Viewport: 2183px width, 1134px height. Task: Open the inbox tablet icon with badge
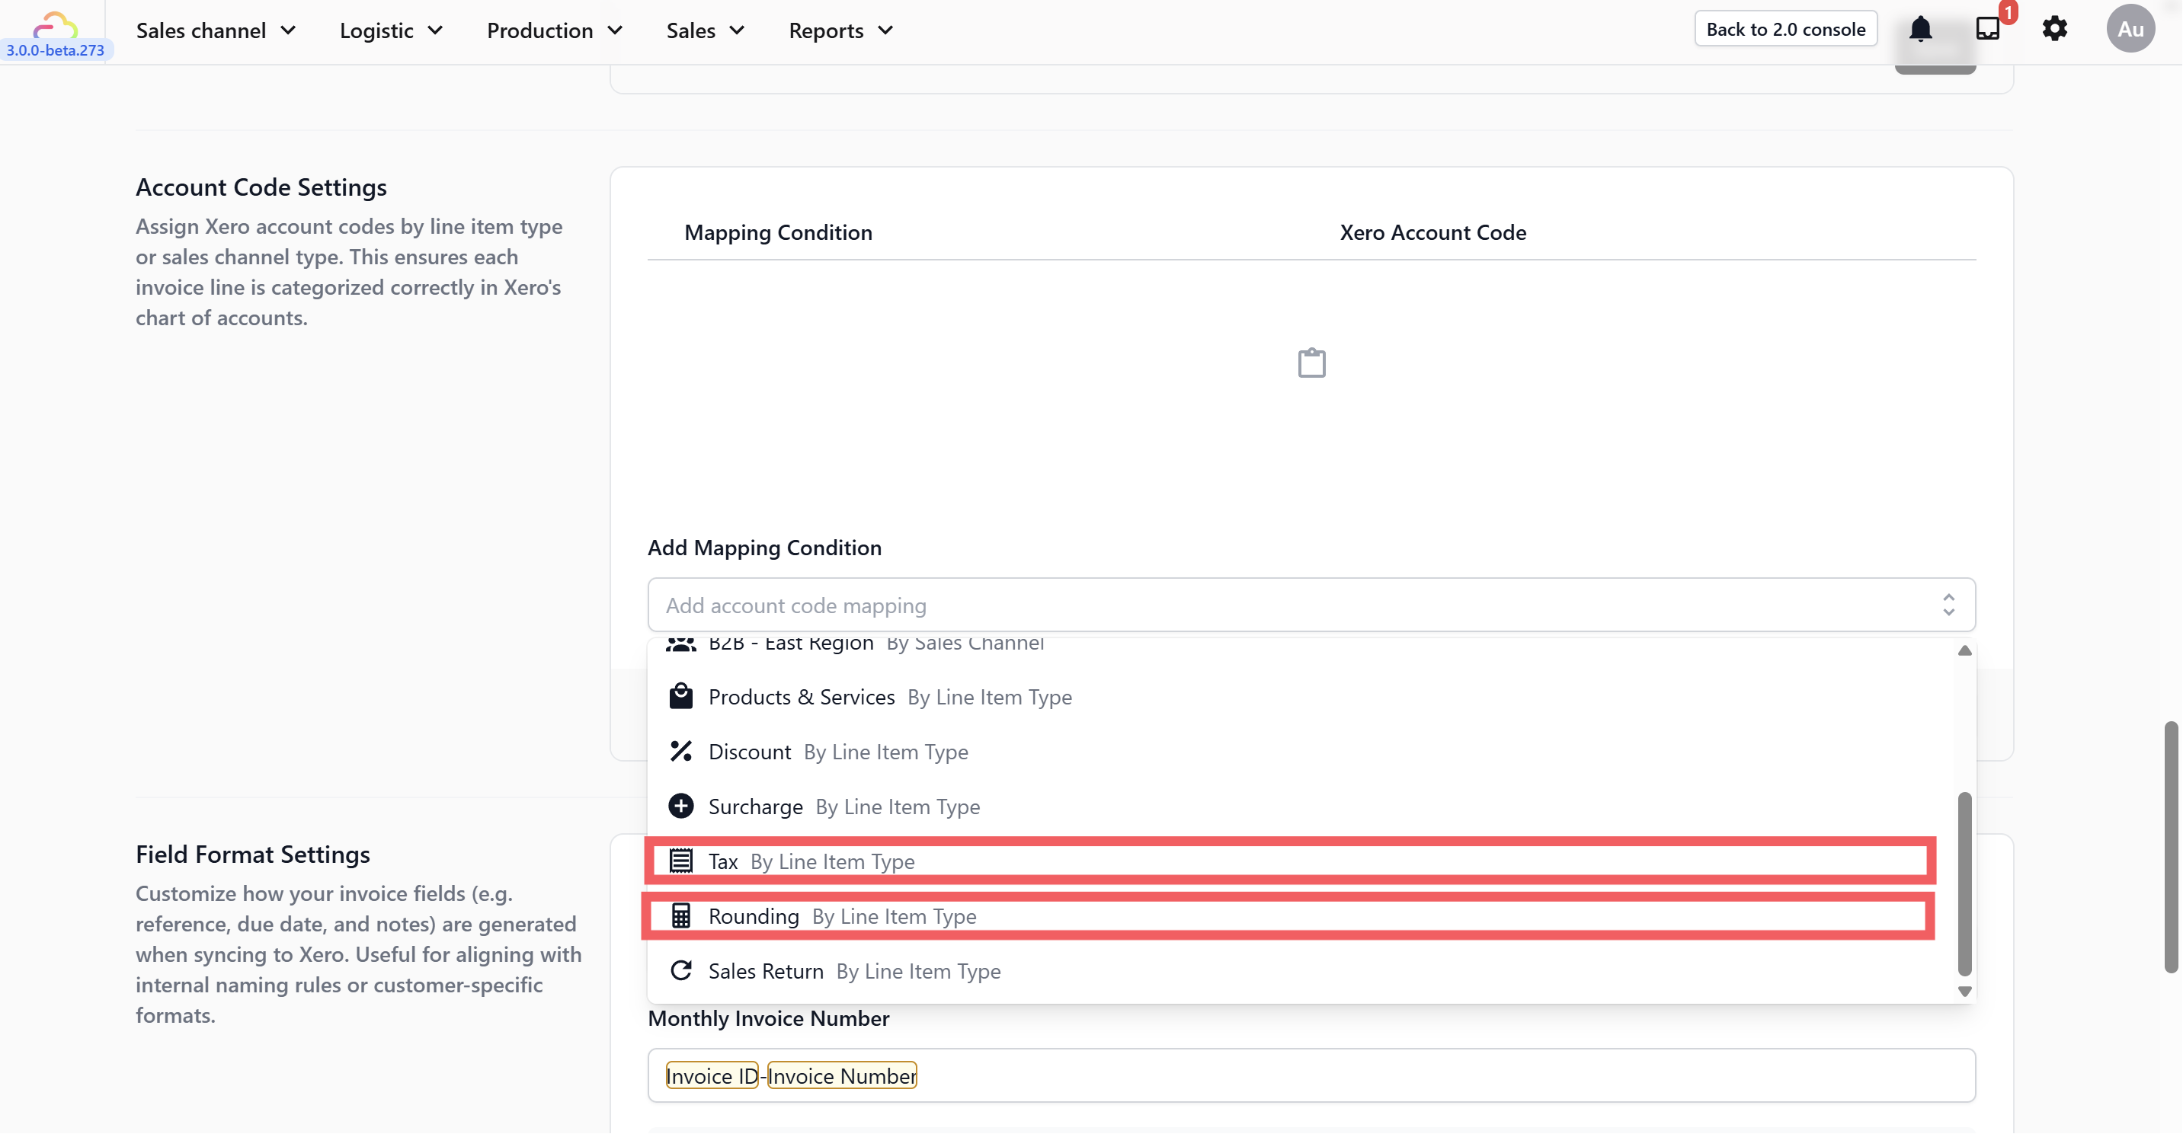tap(1987, 29)
